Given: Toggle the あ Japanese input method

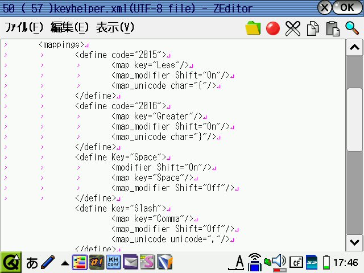Looking at the screenshot, I should point(32,263).
